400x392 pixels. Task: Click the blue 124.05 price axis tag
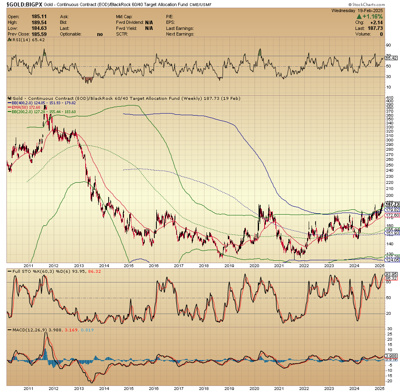392,260
